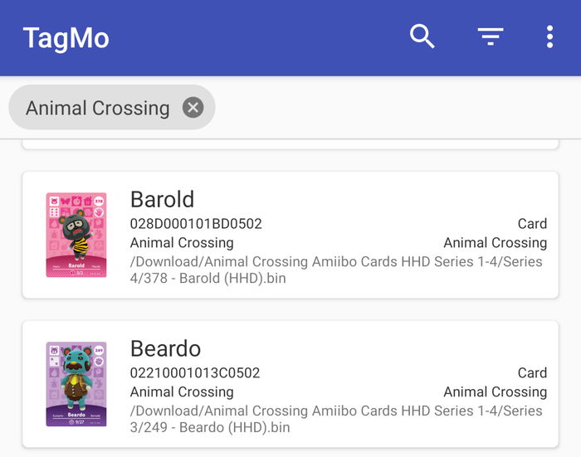Remove the Animal Crossing filter chip

pyautogui.click(x=193, y=107)
